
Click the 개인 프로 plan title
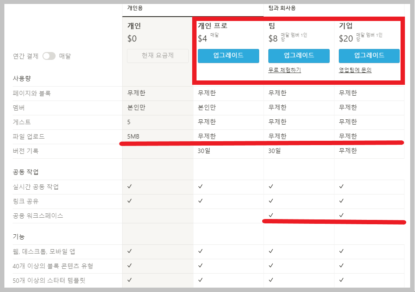tap(213, 25)
